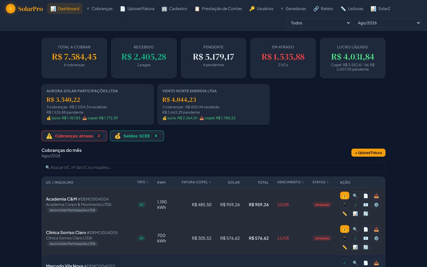Sort table by FATURA COPEL column
427x267 pixels.
tap(196, 182)
